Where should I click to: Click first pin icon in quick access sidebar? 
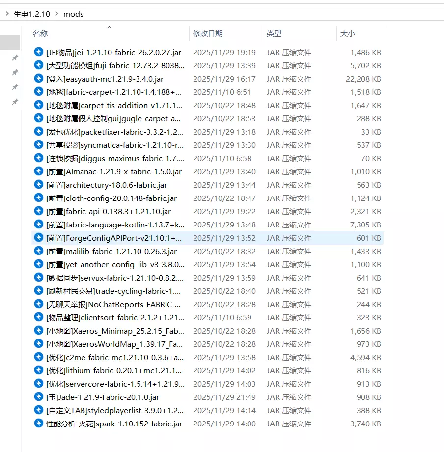point(15,57)
